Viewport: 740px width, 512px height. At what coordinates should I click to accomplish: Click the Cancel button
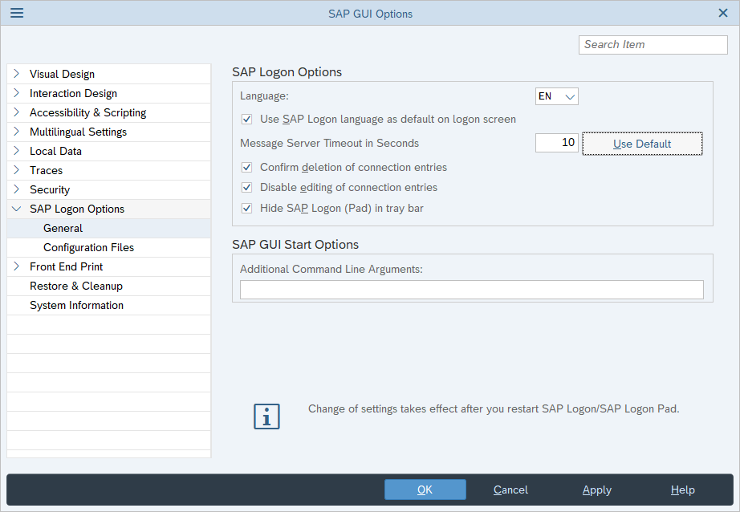pos(510,490)
